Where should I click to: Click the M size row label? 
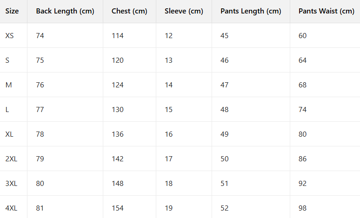[x=8, y=85]
